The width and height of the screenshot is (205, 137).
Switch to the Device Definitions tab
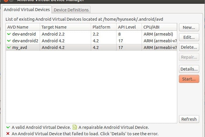(x=71, y=10)
